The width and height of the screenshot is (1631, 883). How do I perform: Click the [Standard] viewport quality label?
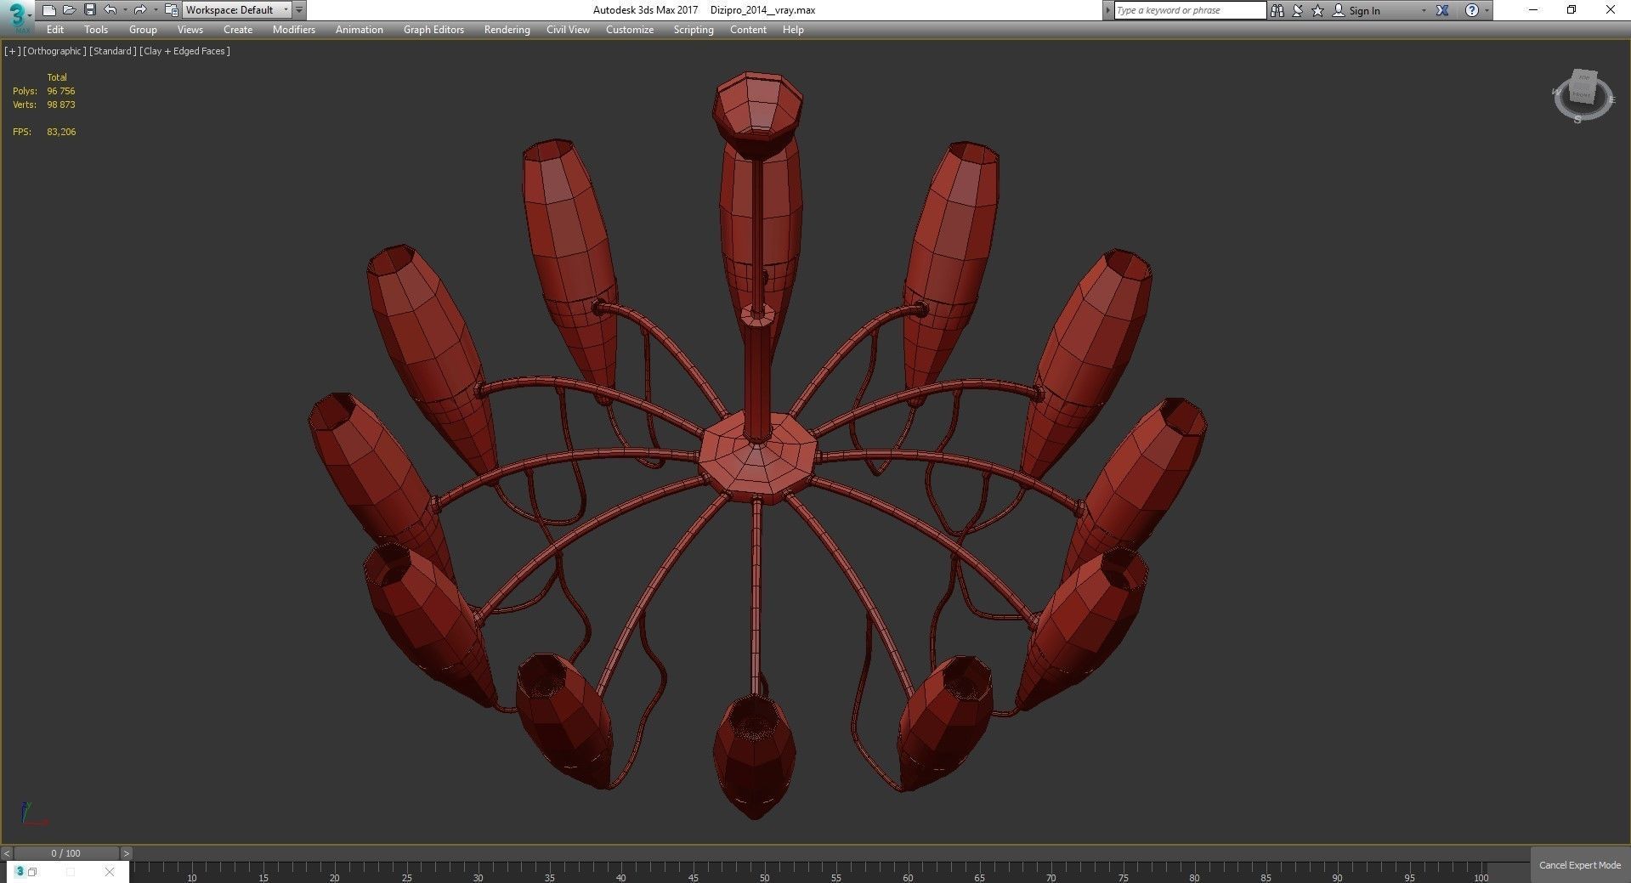(x=113, y=51)
